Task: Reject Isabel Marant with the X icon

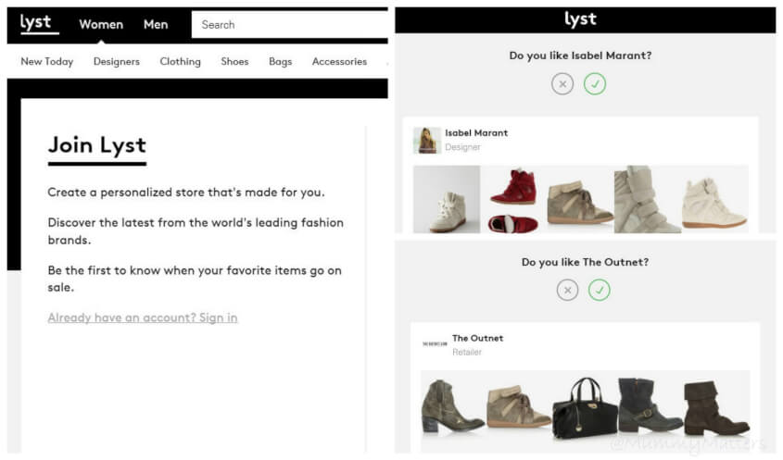Action: point(562,84)
